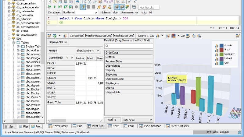Screen dimensions: 244x137
Task: Toggle the second highlighted results layout icon
Action: coord(122,7)
